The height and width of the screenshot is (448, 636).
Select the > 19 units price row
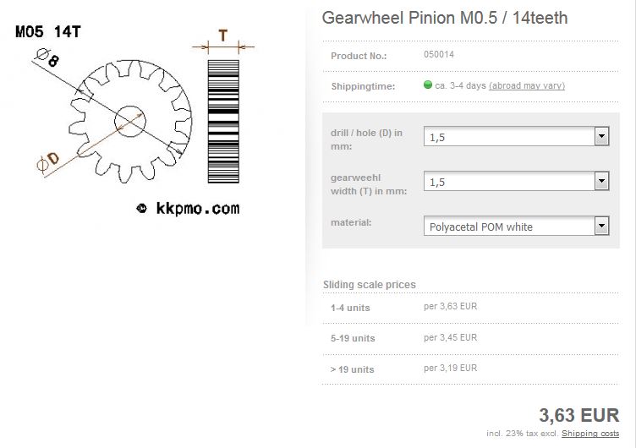(470, 369)
